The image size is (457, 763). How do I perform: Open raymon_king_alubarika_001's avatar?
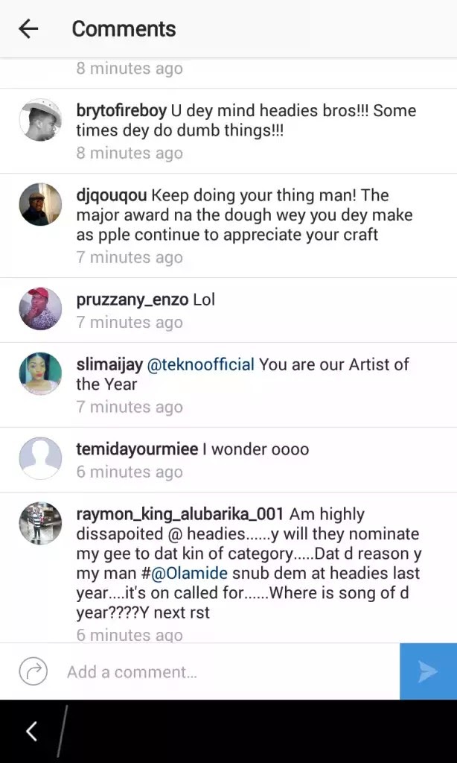(40, 523)
